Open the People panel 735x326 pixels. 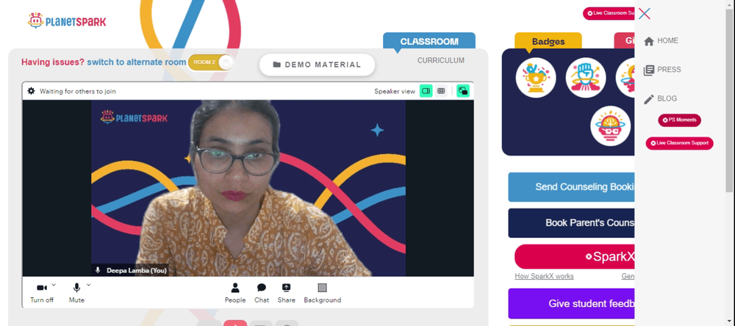[235, 293]
